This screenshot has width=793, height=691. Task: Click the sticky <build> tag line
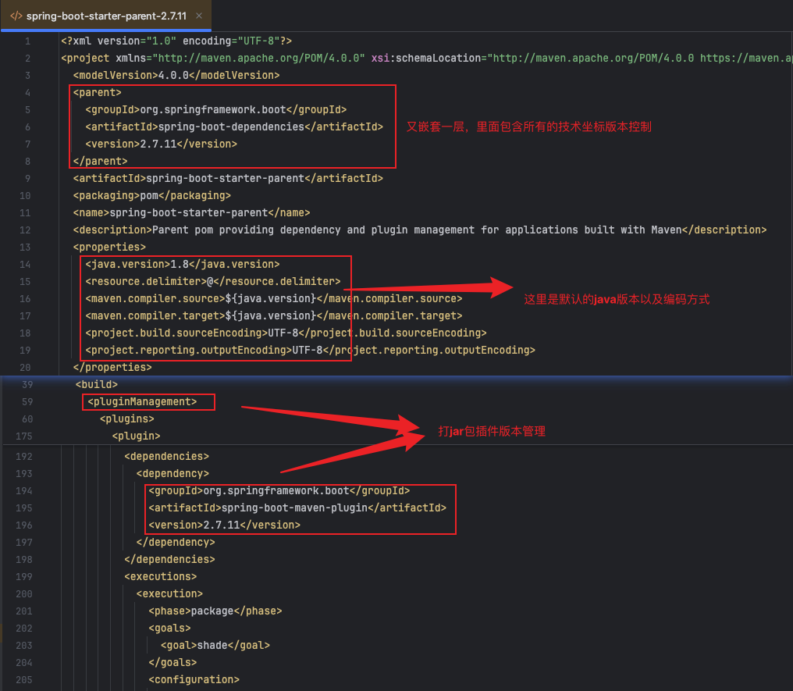[97, 384]
